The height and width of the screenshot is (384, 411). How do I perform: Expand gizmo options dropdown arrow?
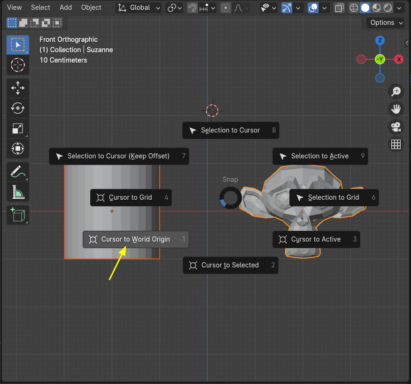pyautogui.click(x=298, y=8)
